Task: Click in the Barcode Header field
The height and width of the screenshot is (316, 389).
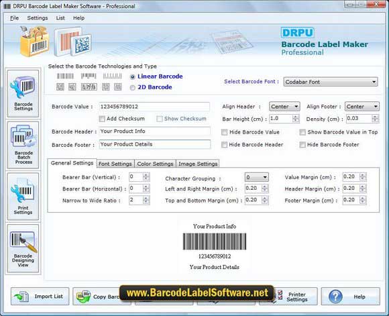Action: [155, 131]
